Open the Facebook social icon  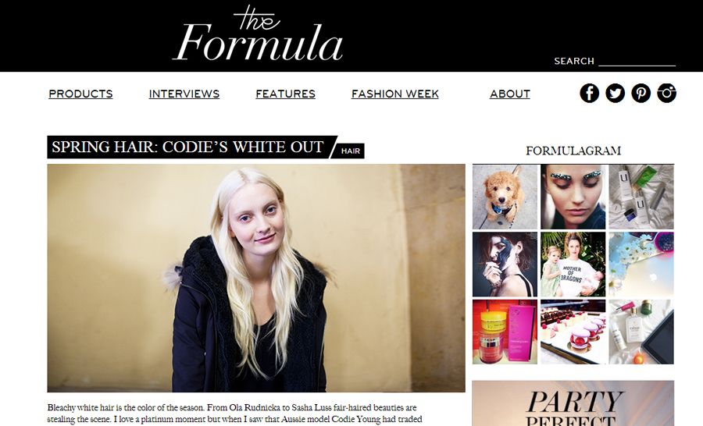pos(589,93)
